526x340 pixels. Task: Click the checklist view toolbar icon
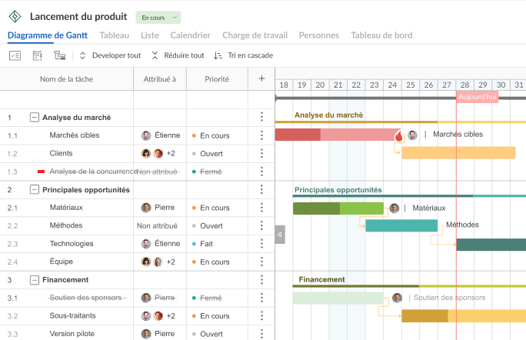point(15,55)
